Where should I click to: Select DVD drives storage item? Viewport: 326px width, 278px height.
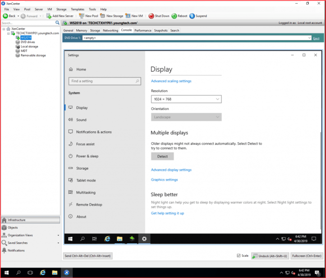(28, 42)
